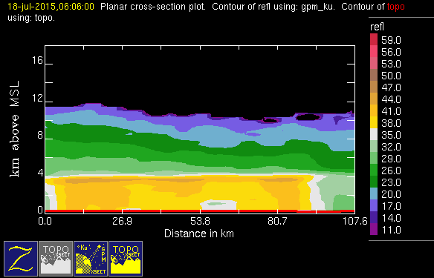Screen dimensions: 434x278
Task: Click the 47.0 brown legend swatch
Action: [374, 87]
